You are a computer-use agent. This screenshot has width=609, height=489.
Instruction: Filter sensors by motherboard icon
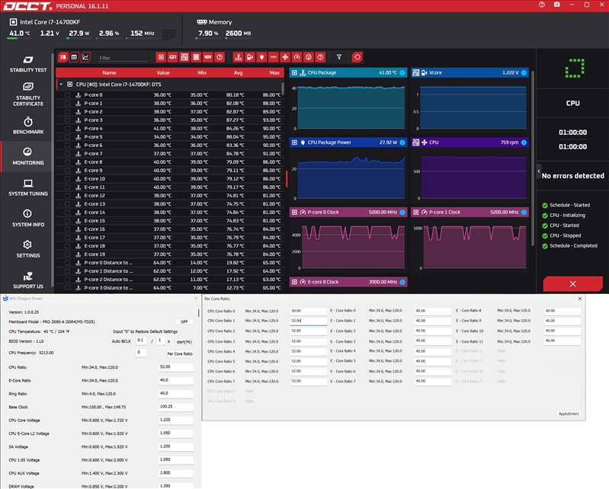pos(184,57)
